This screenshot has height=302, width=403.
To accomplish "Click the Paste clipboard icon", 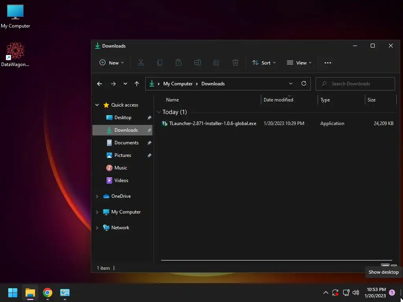I will tap(178, 63).
